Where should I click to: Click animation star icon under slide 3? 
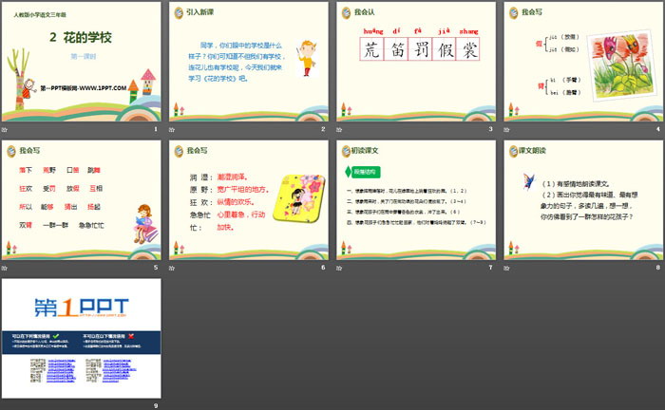pyautogui.click(x=339, y=129)
